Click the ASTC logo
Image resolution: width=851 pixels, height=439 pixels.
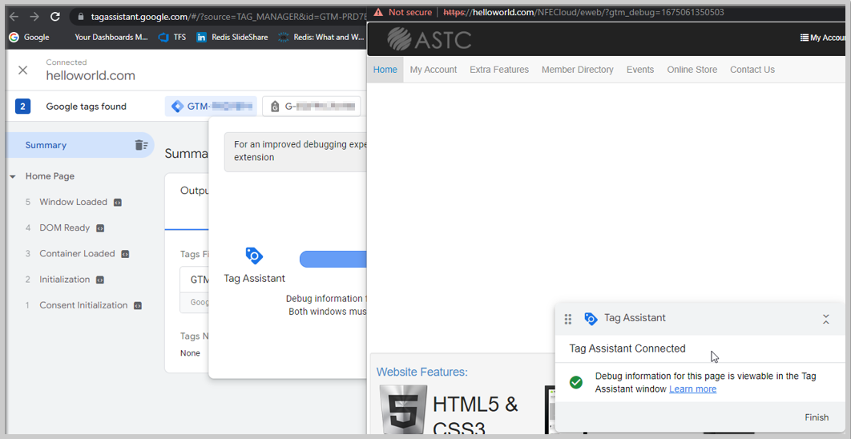(429, 38)
